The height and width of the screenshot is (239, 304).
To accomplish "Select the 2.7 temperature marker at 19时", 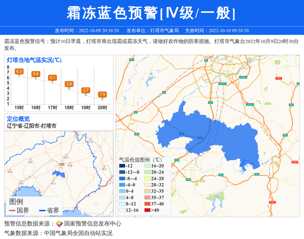I will (86, 90).
